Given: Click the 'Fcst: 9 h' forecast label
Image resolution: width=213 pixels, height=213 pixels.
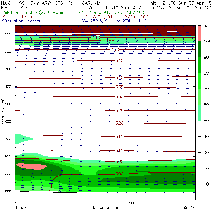Looking at the screenshot, I should (15, 7).
